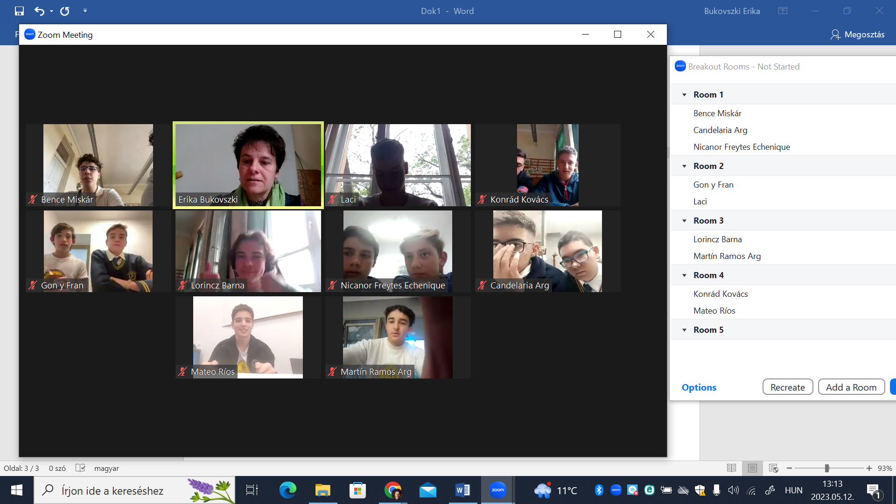Open Google Chrome from taskbar

coord(393,490)
